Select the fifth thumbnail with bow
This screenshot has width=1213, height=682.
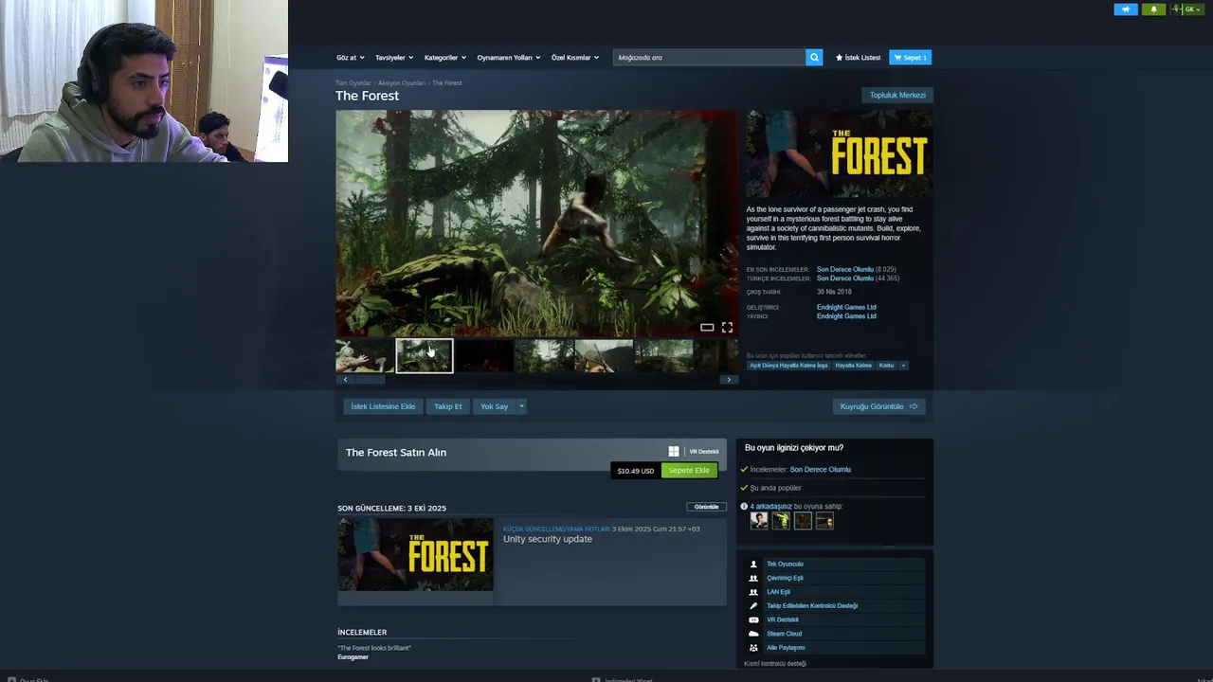(x=604, y=356)
